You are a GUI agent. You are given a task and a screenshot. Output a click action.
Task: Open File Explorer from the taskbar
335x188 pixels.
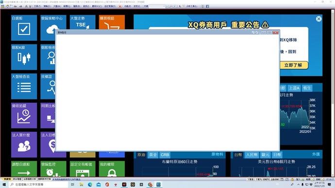click(x=82, y=185)
